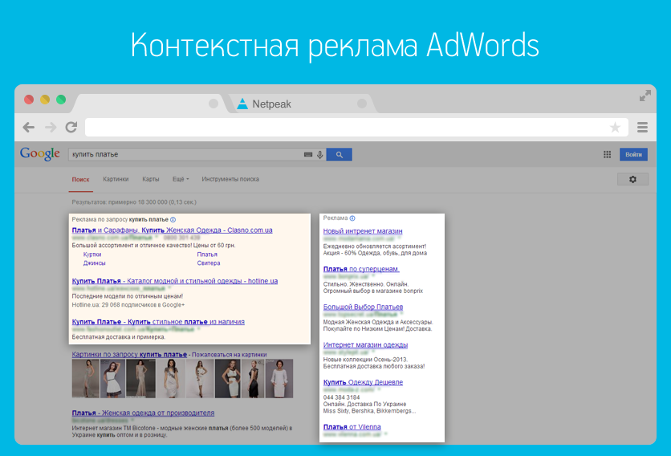Open the gear settings button
Screen dimensions: 671x456
(632, 179)
